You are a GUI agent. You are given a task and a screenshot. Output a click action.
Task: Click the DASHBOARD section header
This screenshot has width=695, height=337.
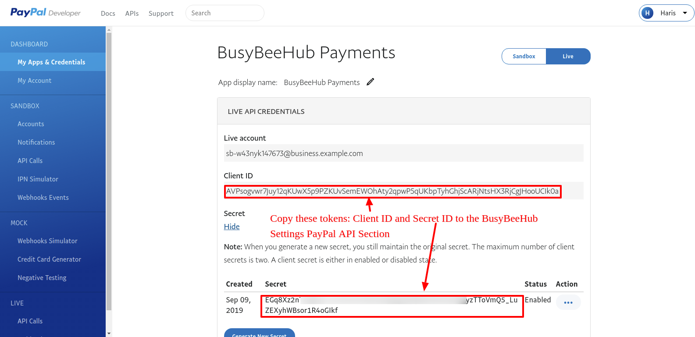click(x=29, y=44)
